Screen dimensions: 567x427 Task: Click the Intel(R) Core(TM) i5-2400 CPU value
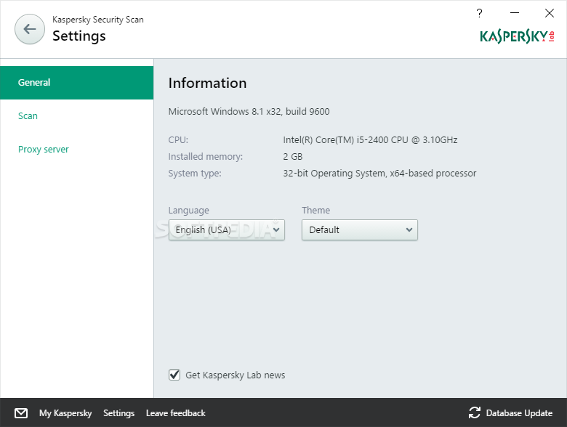[370, 140]
